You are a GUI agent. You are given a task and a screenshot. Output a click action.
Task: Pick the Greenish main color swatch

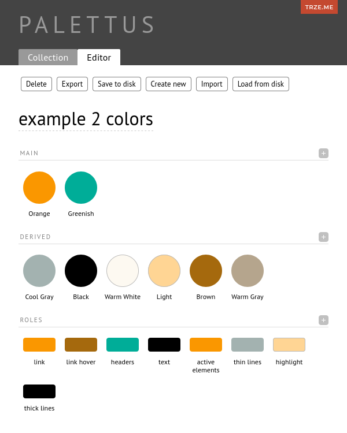(81, 188)
